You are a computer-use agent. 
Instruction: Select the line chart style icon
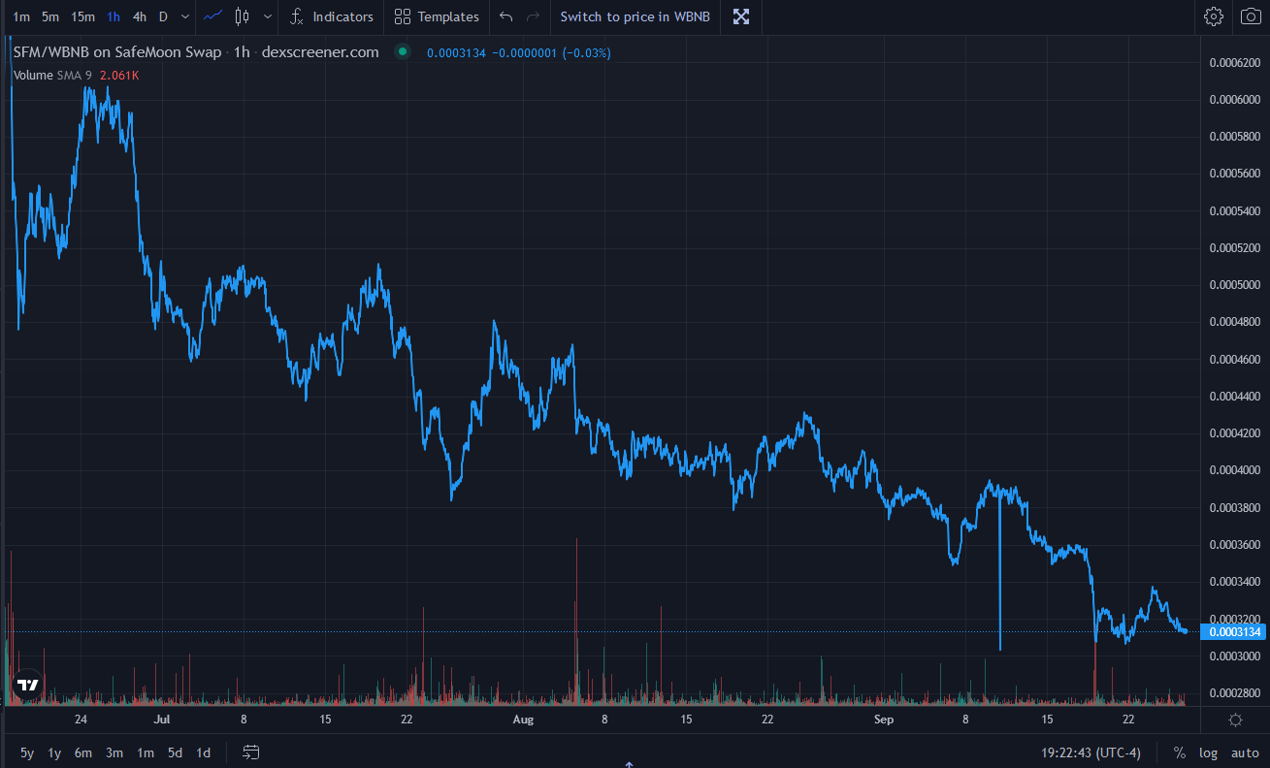[213, 16]
